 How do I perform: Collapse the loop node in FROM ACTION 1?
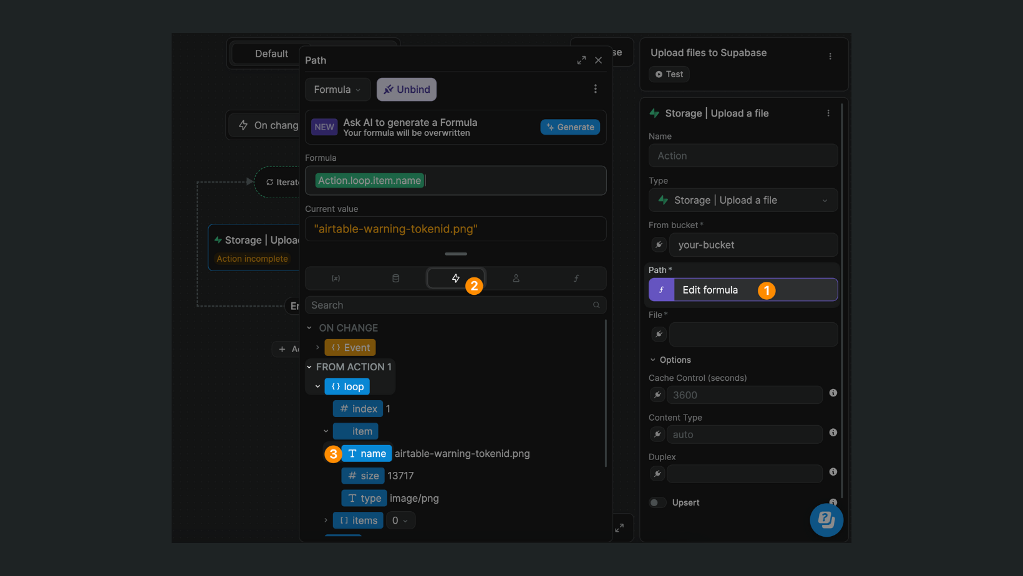317,386
